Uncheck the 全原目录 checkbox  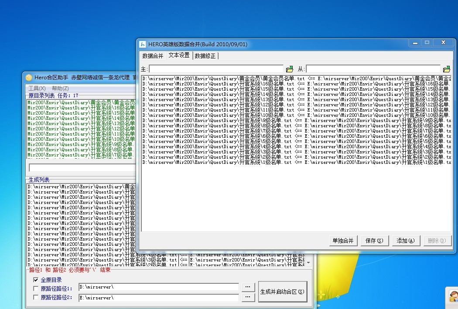click(x=36, y=280)
